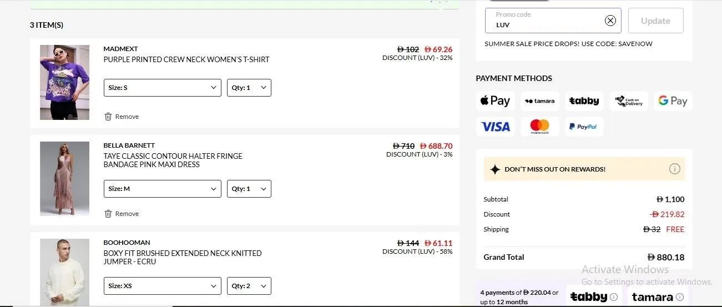
Task: Click the Update promo code button
Action: coord(655,21)
